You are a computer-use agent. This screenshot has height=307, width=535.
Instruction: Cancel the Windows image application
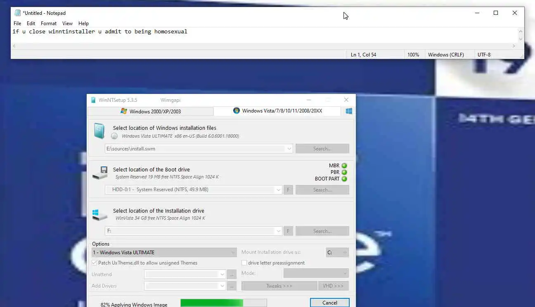330,302
